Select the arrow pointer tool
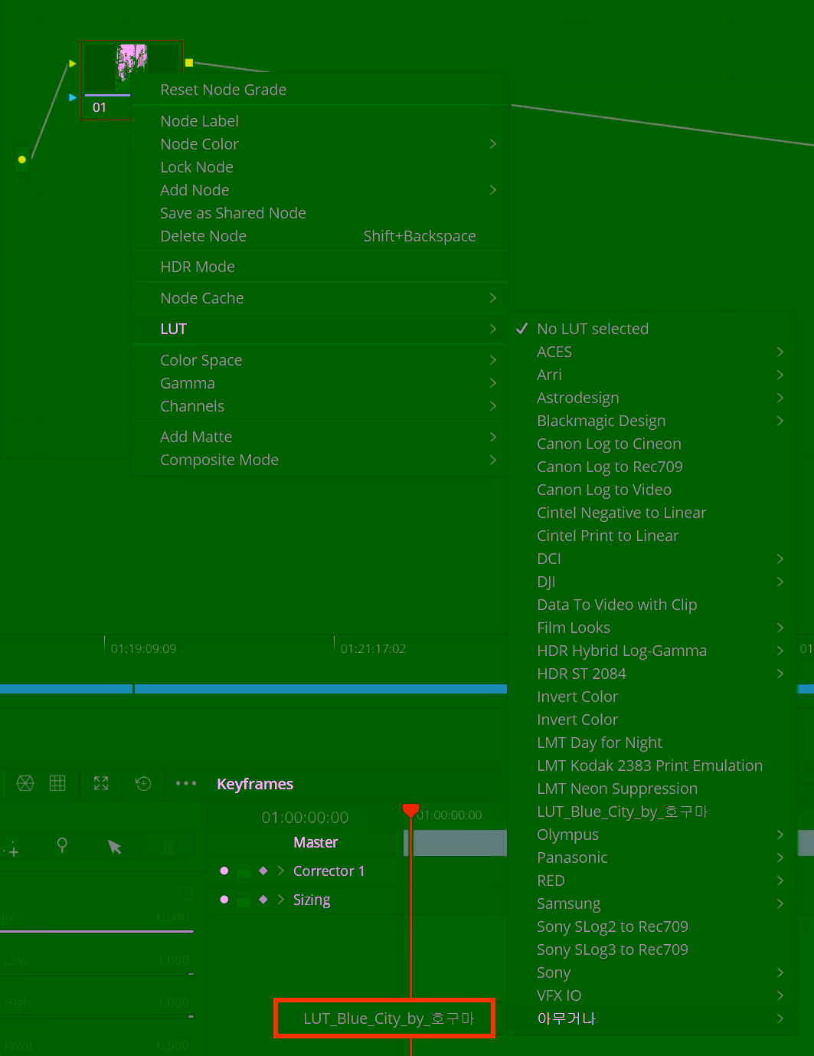This screenshot has height=1056, width=814. tap(115, 846)
